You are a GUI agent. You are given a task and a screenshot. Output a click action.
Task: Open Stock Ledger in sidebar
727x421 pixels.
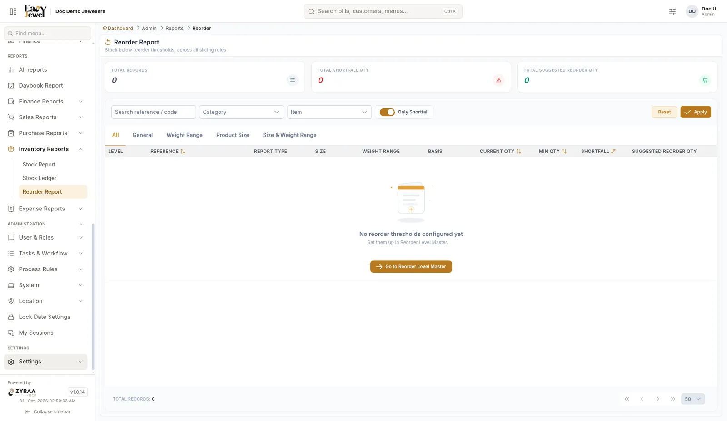53,178
